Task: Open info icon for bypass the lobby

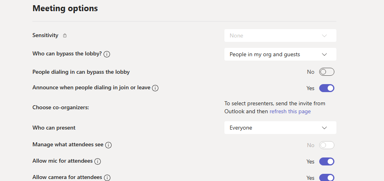Action: [x=107, y=54]
